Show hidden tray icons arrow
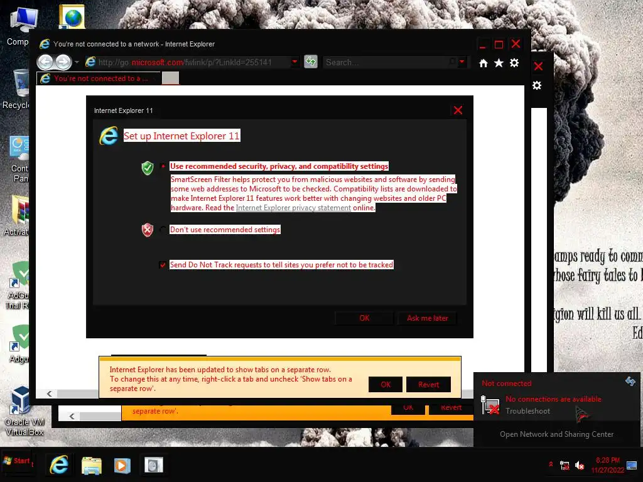 (551, 464)
